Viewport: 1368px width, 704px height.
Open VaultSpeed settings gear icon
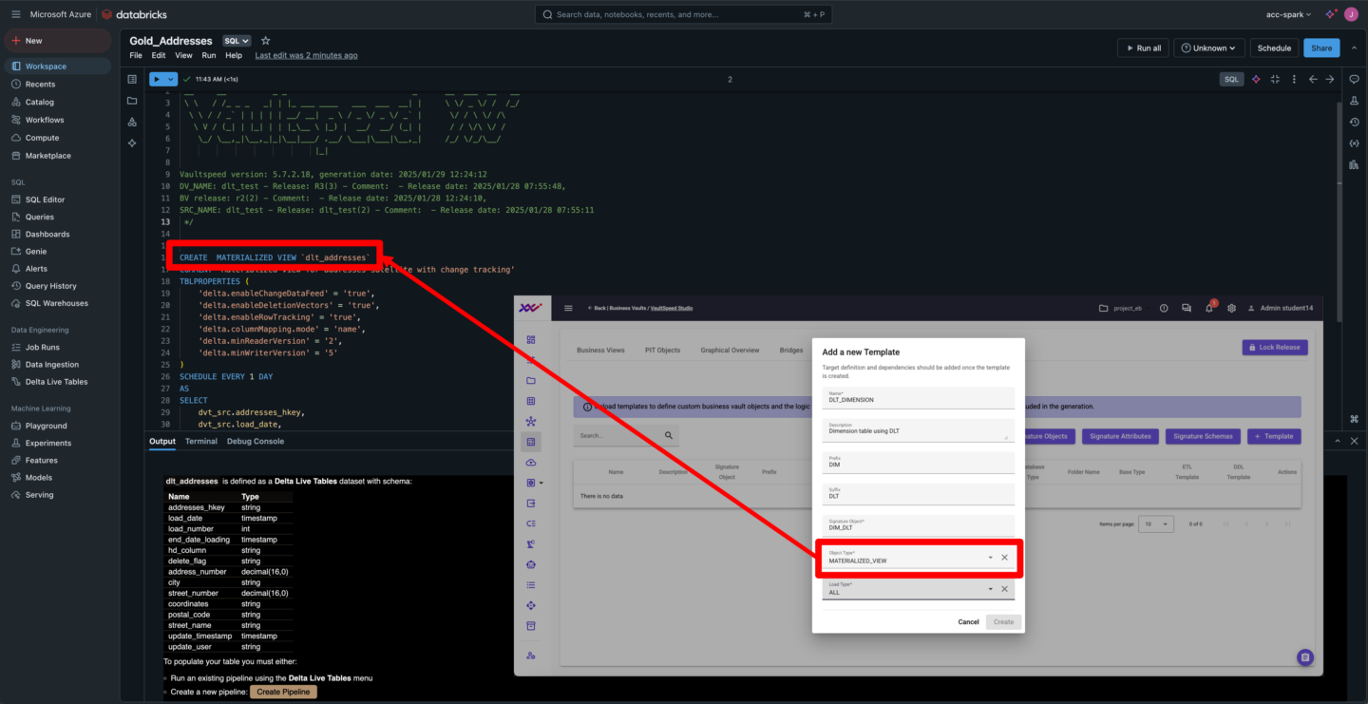click(x=1231, y=308)
